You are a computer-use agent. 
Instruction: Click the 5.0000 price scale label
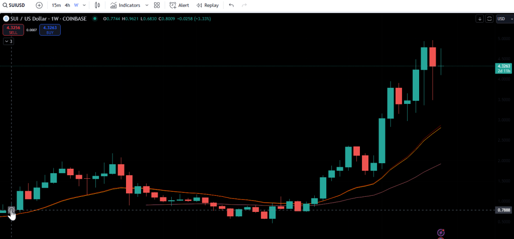coord(504,39)
